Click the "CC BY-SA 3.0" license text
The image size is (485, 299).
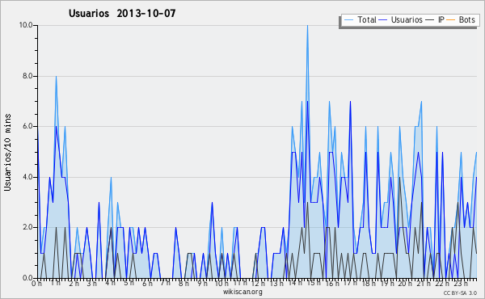(x=460, y=293)
